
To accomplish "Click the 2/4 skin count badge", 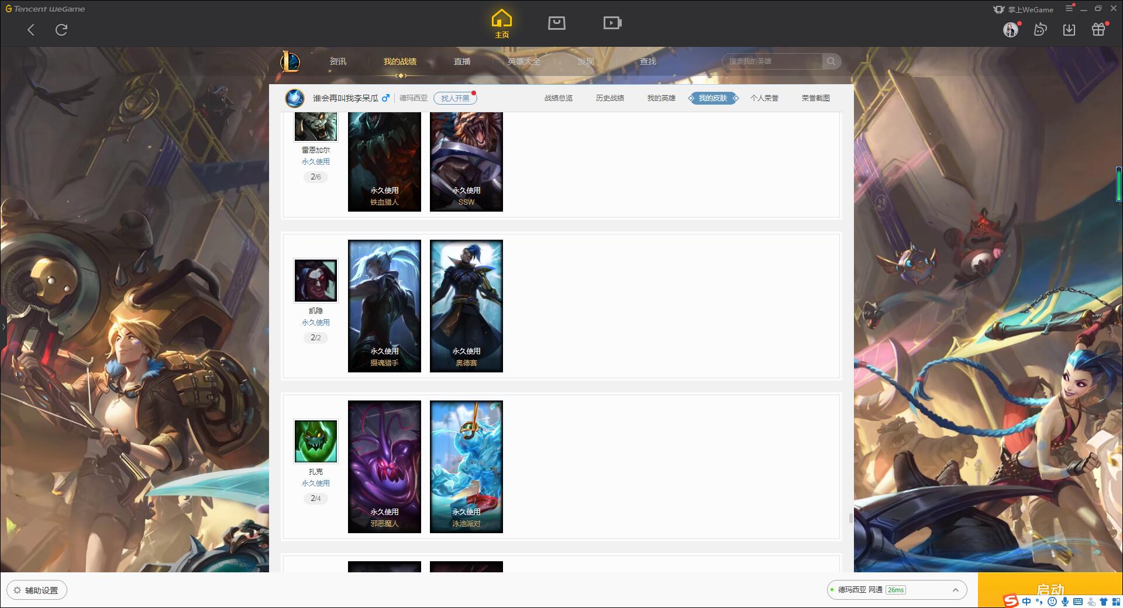I will pyautogui.click(x=316, y=498).
